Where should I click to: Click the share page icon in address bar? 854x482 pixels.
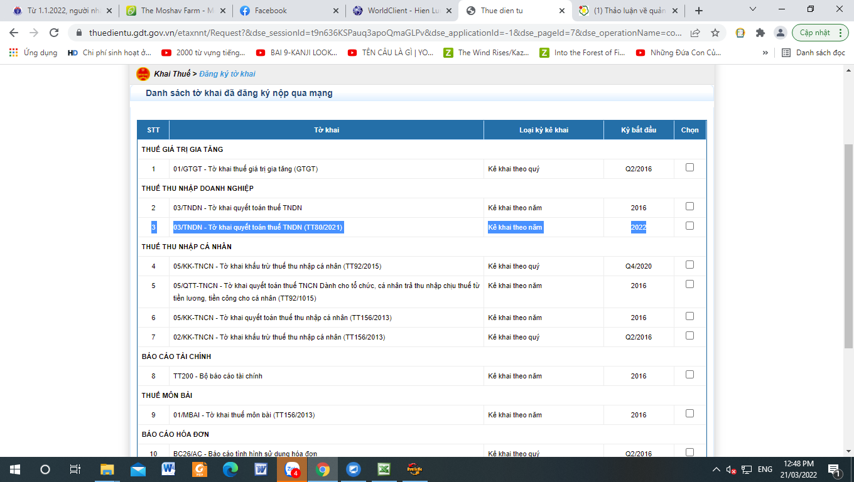[x=696, y=33]
